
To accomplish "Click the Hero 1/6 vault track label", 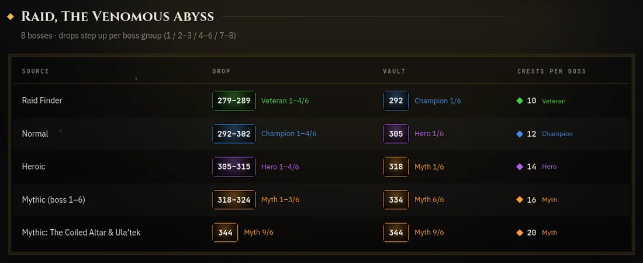I will point(429,134).
